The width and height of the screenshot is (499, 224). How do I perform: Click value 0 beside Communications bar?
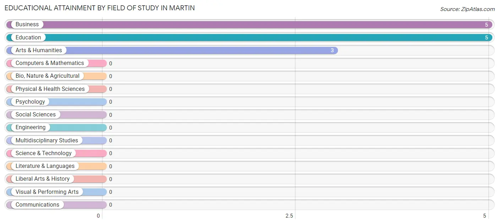(111, 205)
